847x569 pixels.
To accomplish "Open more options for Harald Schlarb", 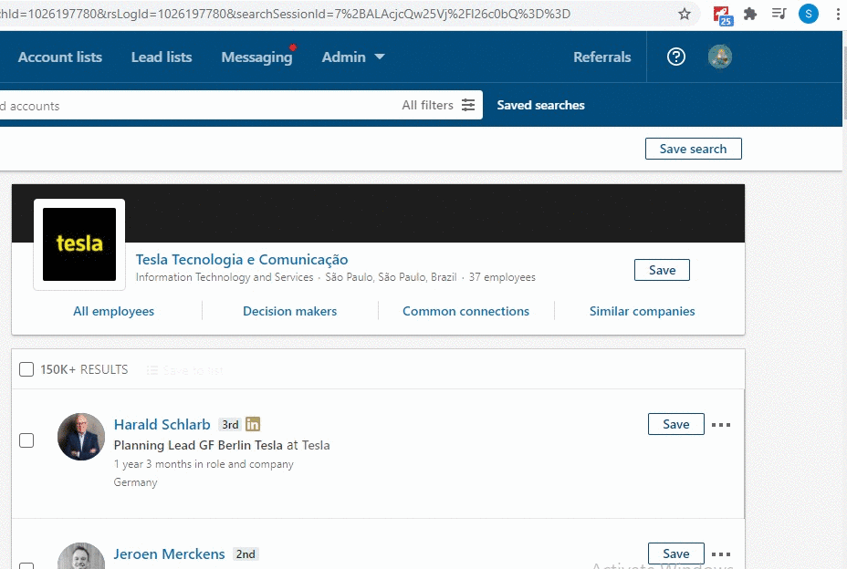I will tap(721, 425).
